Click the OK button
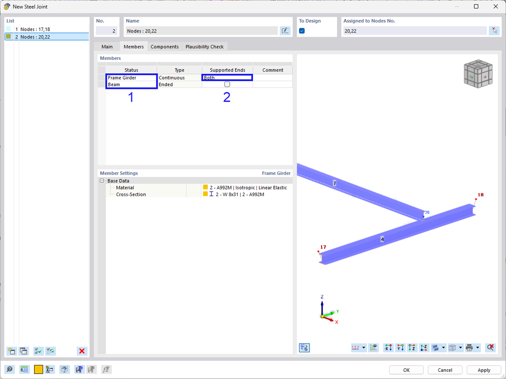Viewport: 506px width, 379px height. click(x=406, y=370)
